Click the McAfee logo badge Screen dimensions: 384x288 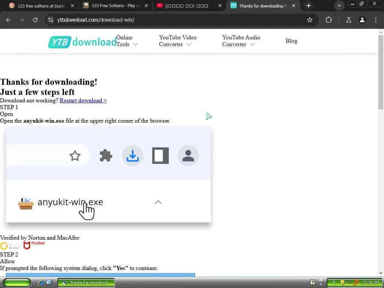point(34,245)
